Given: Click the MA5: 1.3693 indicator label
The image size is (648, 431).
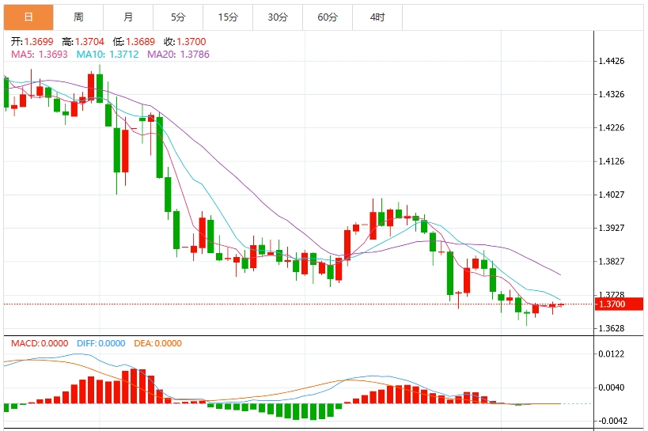Looking at the screenshot, I should pyautogui.click(x=40, y=55).
